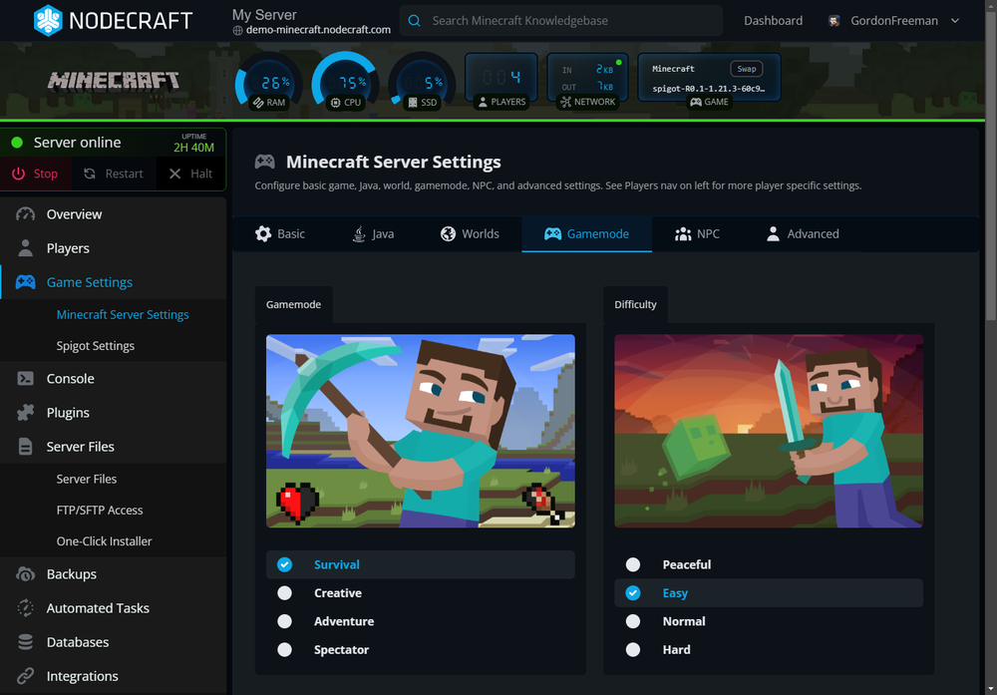Click the Swap game button
The image size is (997, 695).
746,69
